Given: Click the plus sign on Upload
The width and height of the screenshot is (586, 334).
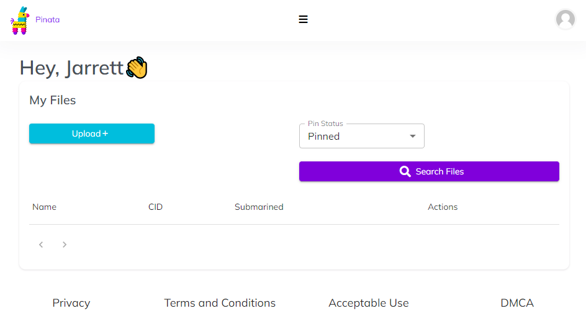Looking at the screenshot, I should 105,133.
